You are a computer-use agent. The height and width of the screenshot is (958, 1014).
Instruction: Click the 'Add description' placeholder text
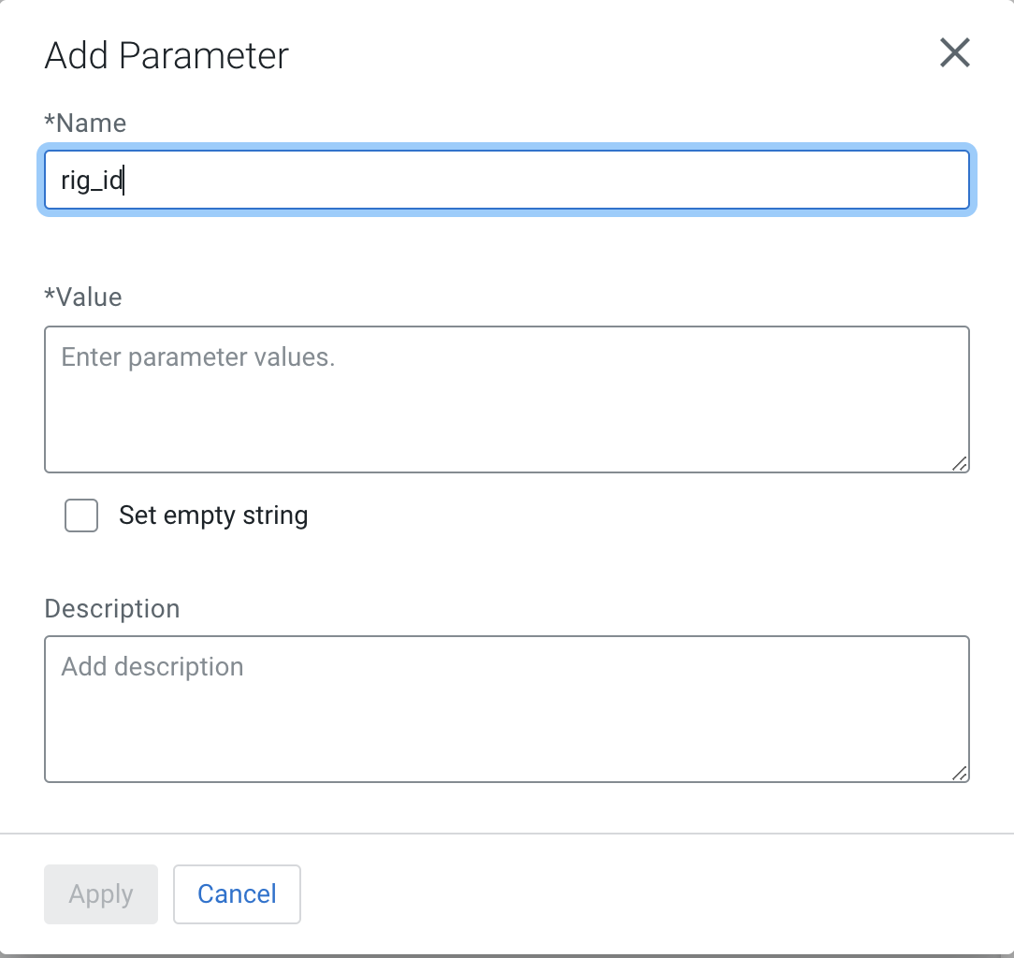coord(152,667)
